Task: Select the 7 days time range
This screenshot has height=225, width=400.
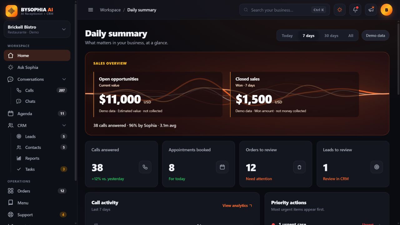Action: 308,36
